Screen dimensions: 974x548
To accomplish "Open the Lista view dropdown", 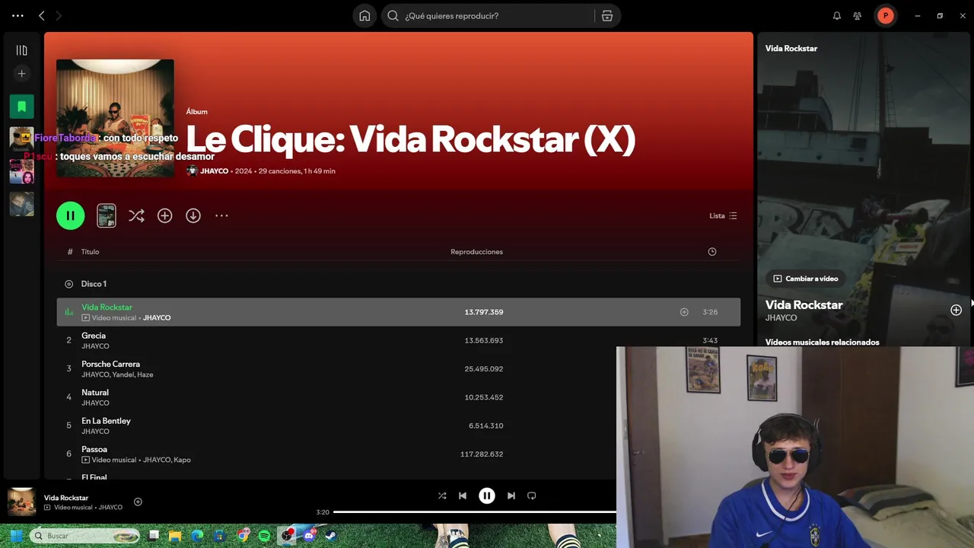I will [x=723, y=216].
